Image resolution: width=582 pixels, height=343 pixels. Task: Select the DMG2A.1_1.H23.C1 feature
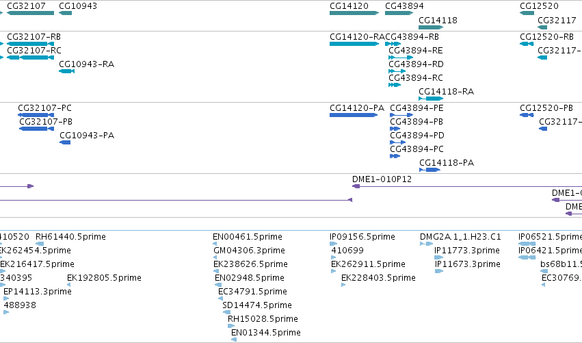(x=427, y=244)
